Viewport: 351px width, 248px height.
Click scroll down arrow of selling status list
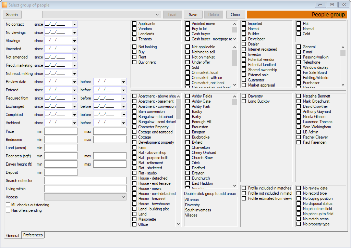pos(234,85)
